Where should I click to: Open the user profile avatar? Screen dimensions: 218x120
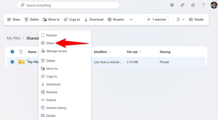pyautogui.click(x=214, y=5)
